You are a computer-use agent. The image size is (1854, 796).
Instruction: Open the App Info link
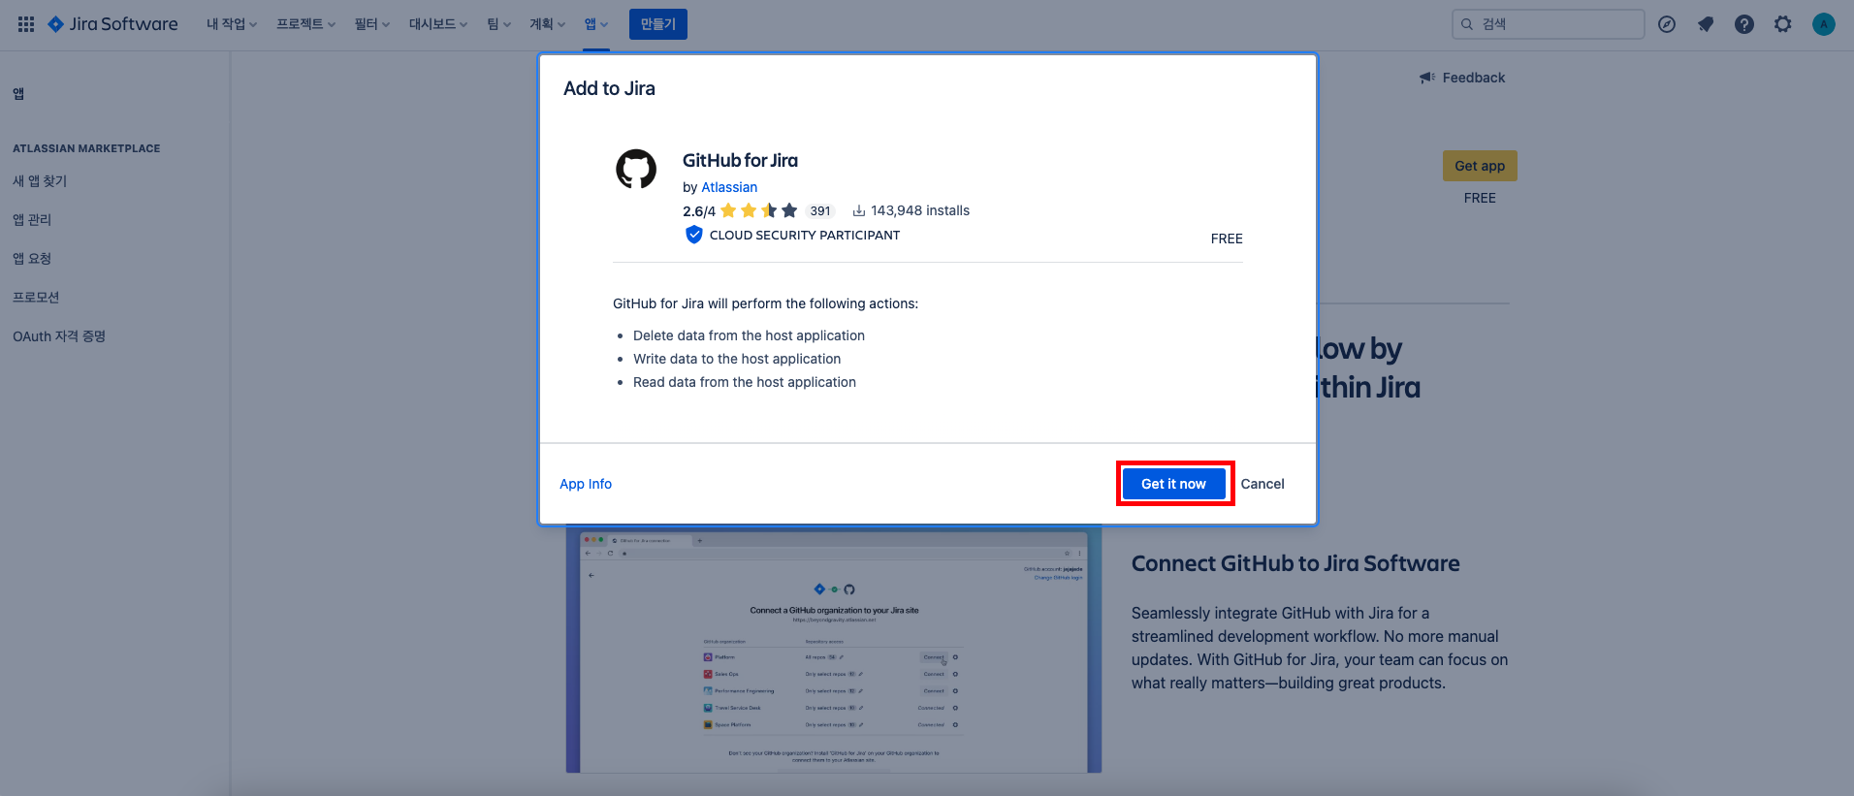click(586, 484)
